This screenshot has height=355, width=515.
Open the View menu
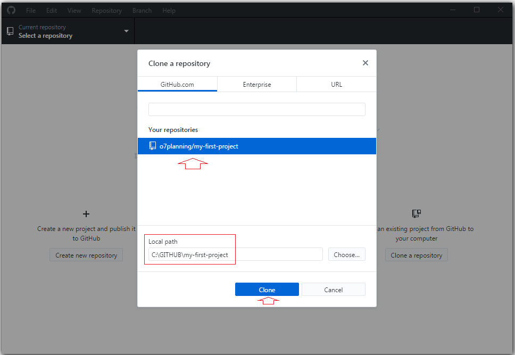click(74, 11)
